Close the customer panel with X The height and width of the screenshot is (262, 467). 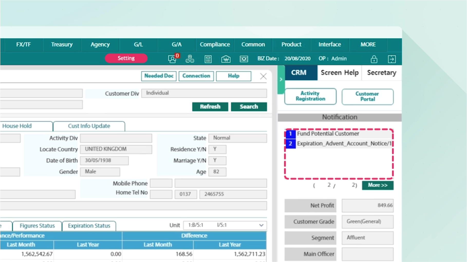(263, 76)
